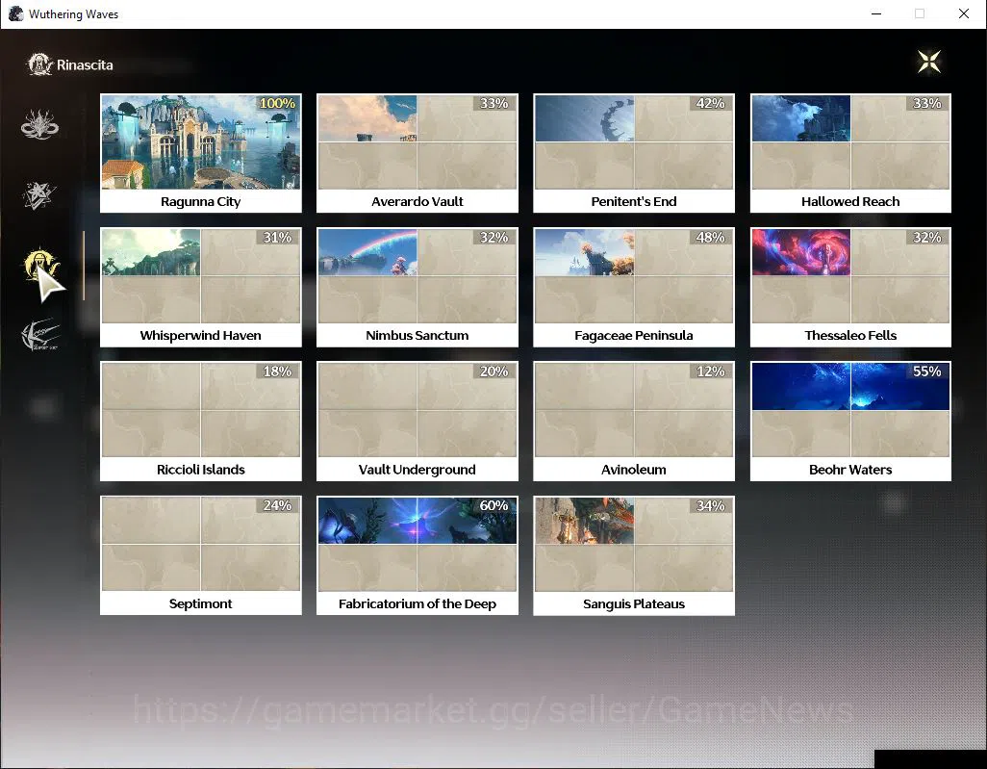
Task: Click the 33% badge on Hallowed Reach
Action: pos(927,103)
